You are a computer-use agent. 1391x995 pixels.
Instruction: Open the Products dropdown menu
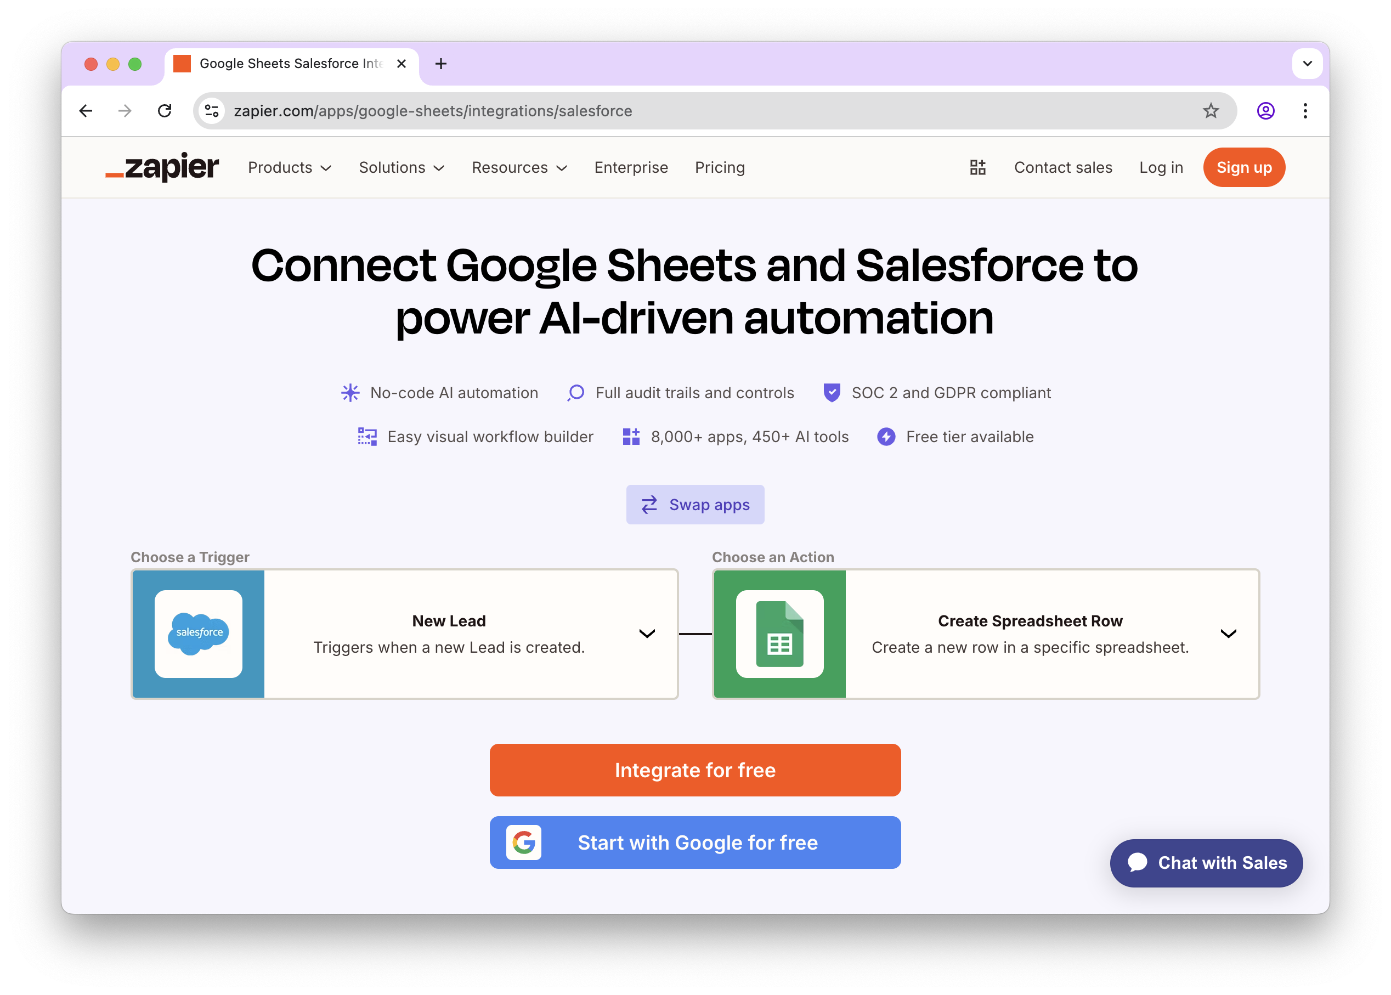pyautogui.click(x=289, y=167)
